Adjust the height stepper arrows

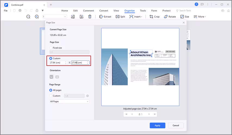point(87,63)
